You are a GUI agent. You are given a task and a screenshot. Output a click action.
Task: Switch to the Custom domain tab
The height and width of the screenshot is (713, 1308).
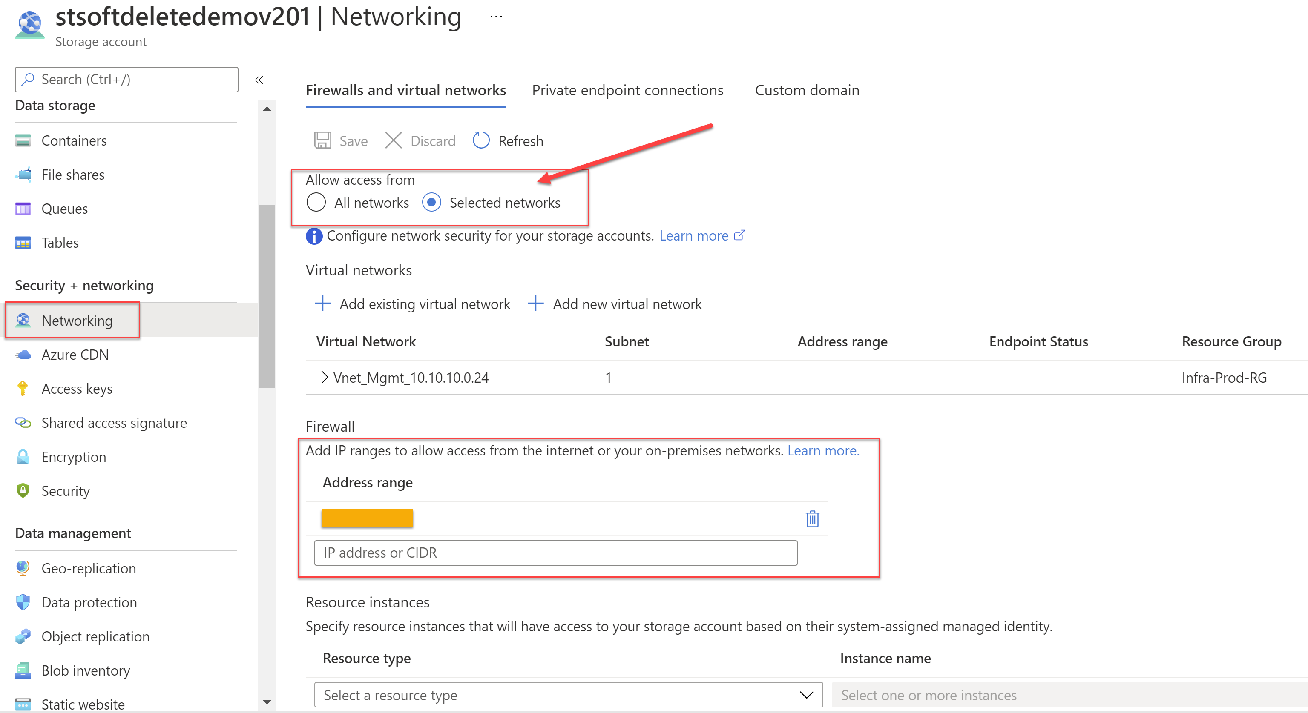coord(807,90)
